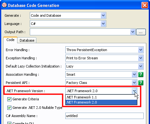Viewport: 150px width, 124px height.
Task: Expand Default Lazy Collection Initialization dropdown
Action: (140, 66)
